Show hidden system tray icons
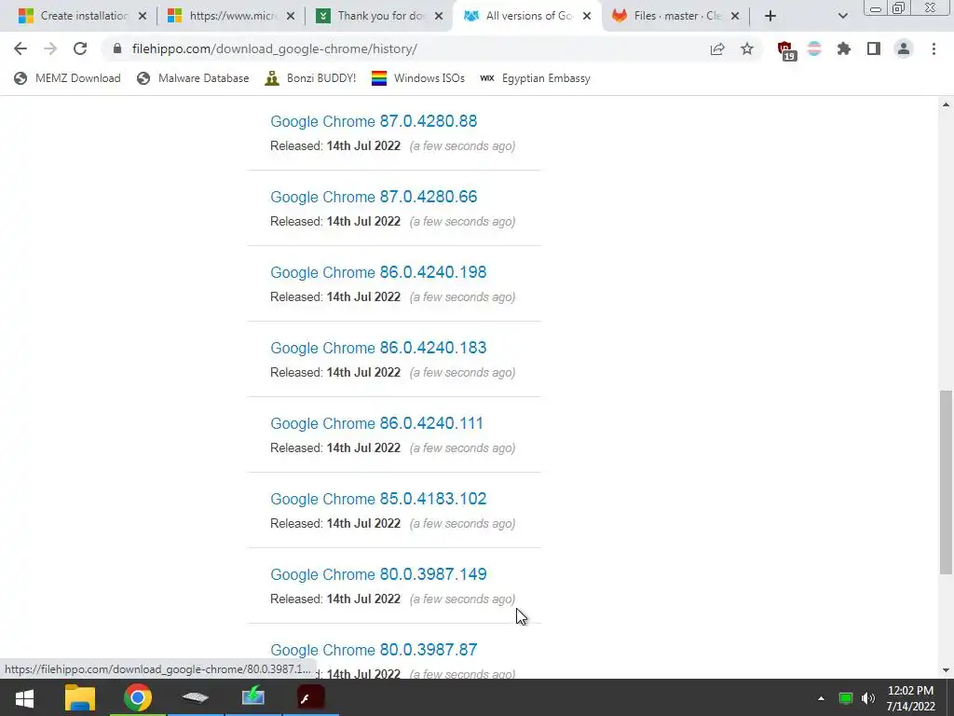This screenshot has height=716, width=954. [x=821, y=698]
